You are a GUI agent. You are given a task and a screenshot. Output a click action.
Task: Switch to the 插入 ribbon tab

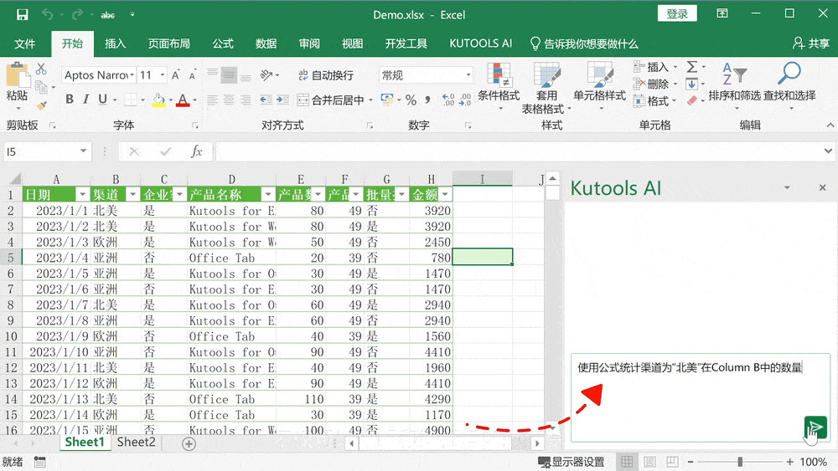coord(115,44)
